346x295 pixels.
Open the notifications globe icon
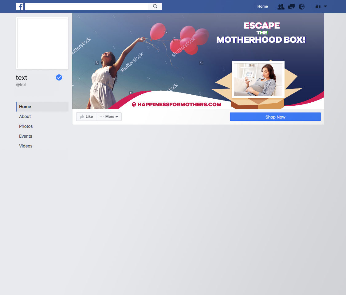click(x=302, y=7)
